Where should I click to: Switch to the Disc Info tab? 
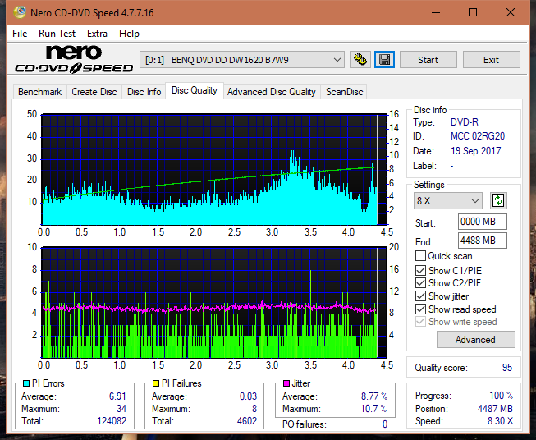(144, 92)
